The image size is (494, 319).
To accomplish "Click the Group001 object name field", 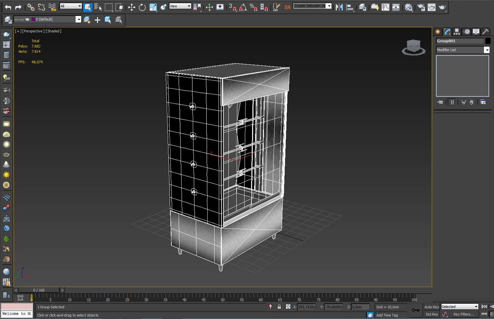I will pos(460,41).
